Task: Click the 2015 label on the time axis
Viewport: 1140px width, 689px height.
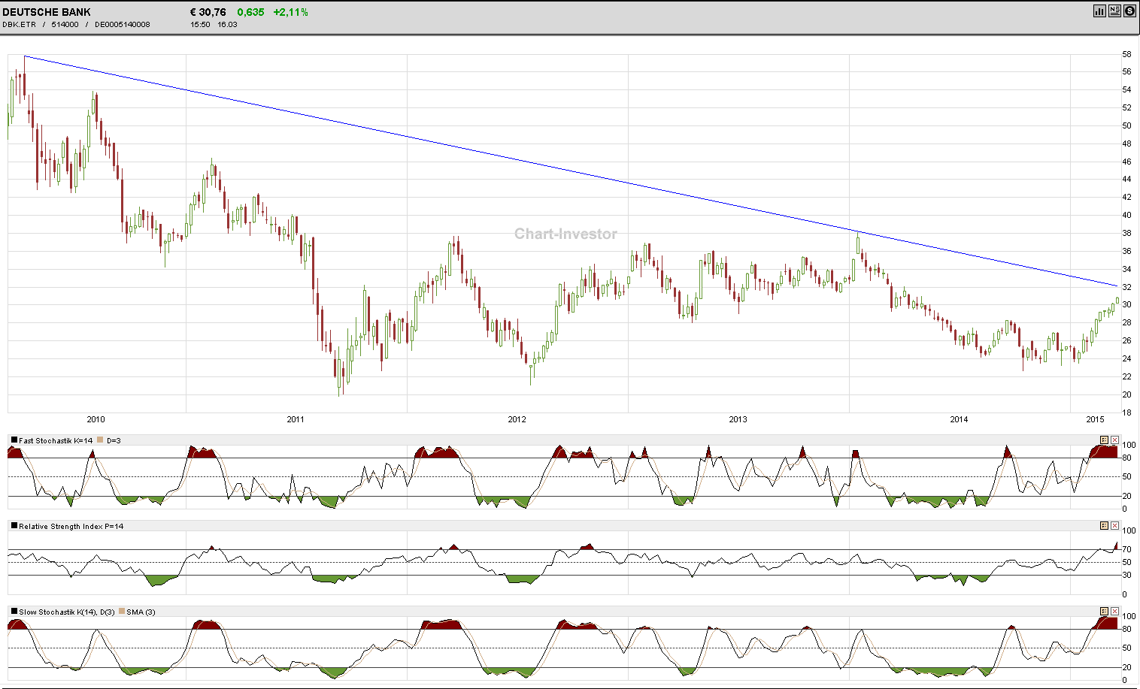Action: tap(1094, 420)
